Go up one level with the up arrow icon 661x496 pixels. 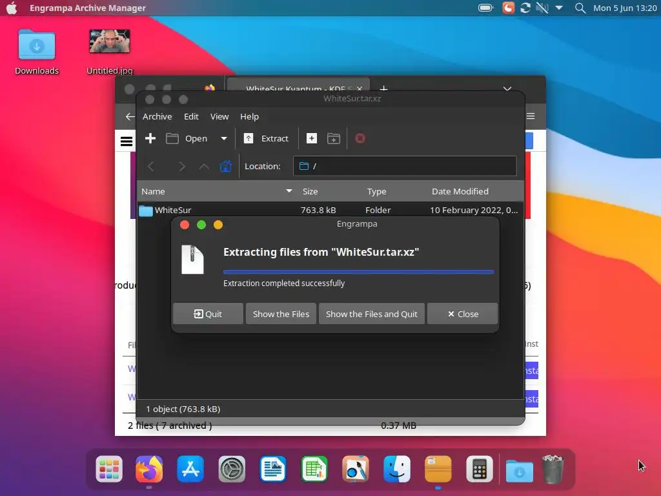(204, 166)
